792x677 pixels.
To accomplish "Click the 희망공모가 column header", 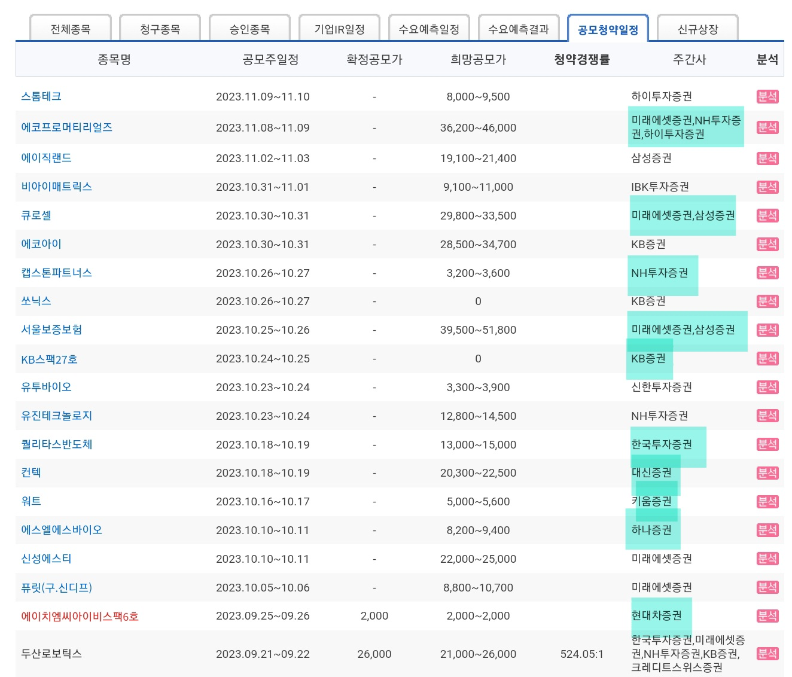I will coord(479,59).
